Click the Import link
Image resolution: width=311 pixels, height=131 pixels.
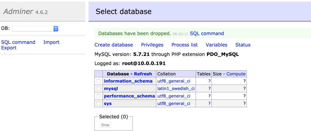(x=51, y=42)
